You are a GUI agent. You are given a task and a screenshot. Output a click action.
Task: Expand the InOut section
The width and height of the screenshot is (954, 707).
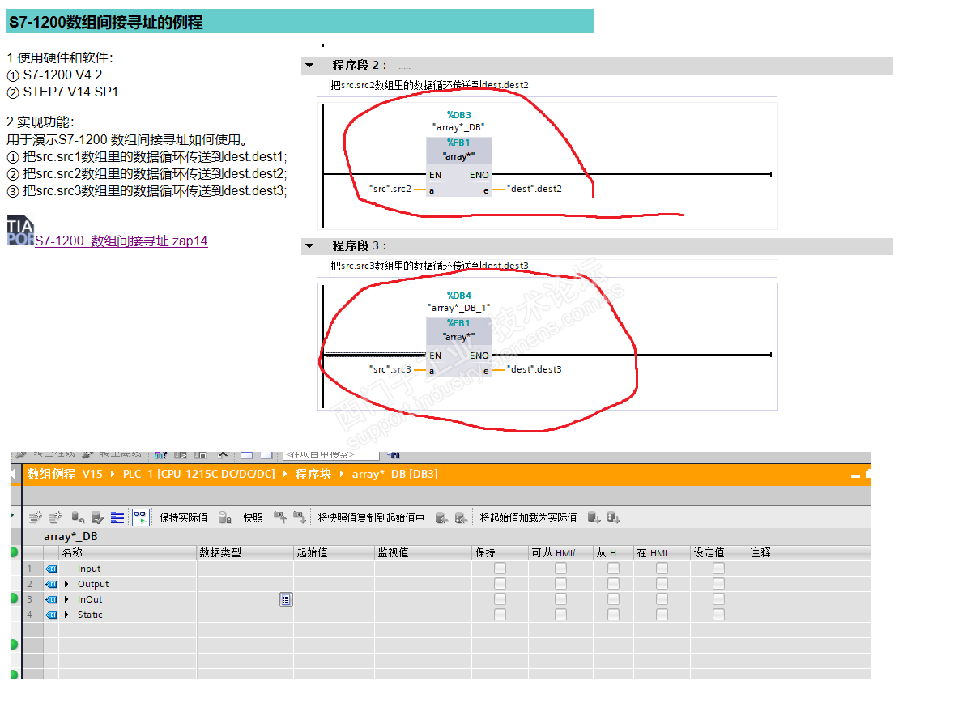tap(66, 599)
